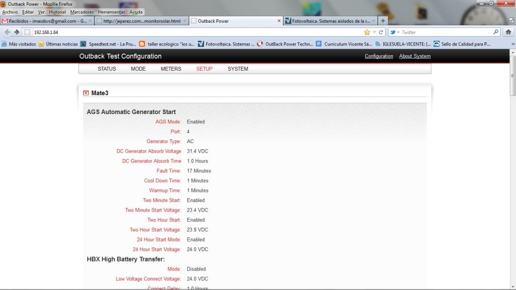Screen dimensions: 516x290
Task: Collapse the Mate3 section
Action: pyautogui.click(x=86, y=93)
